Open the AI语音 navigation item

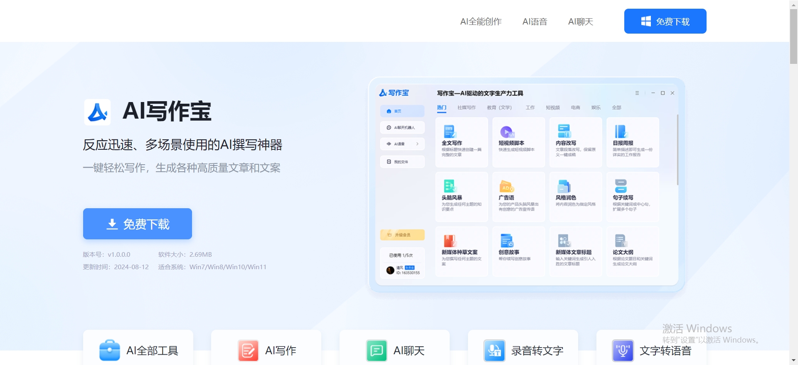(534, 22)
